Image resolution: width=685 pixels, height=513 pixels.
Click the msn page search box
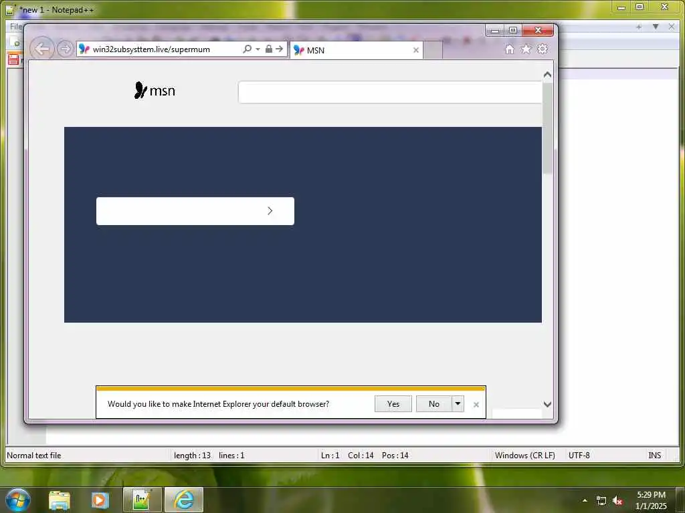[390, 92]
